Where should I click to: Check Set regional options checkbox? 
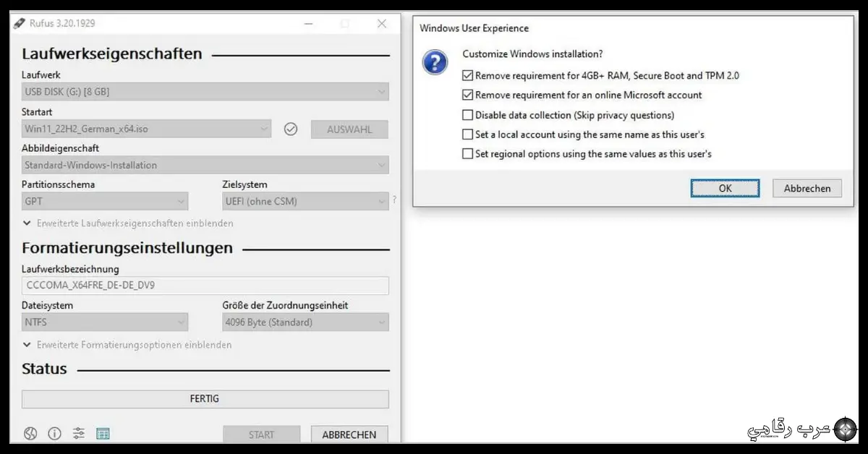pyautogui.click(x=468, y=154)
